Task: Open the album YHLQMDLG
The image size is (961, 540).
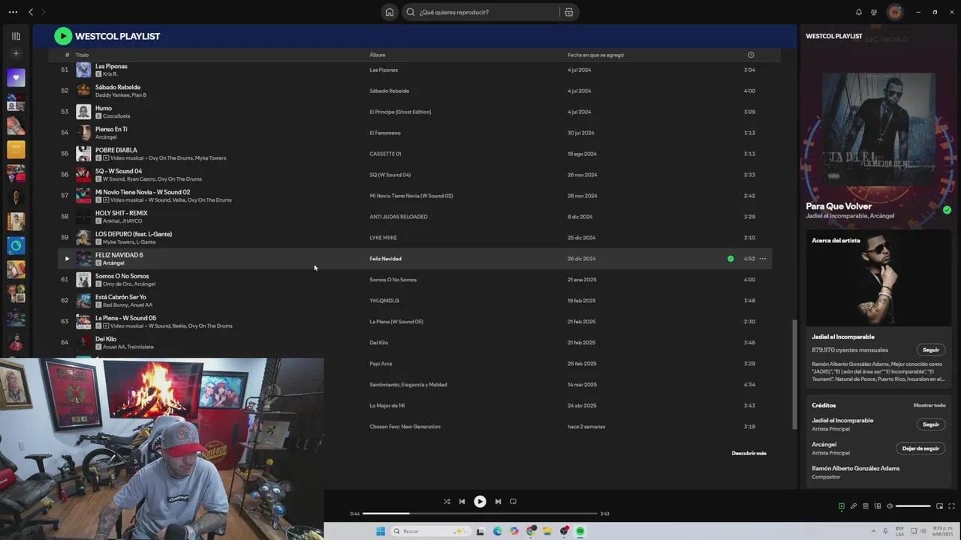Action: pos(384,301)
